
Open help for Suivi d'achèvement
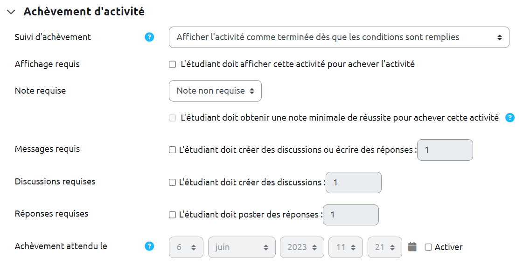[x=149, y=37]
